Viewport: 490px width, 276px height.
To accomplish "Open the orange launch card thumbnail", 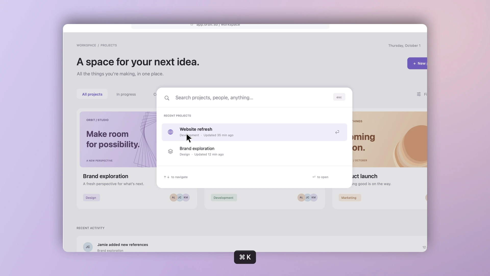I will 390,139.
